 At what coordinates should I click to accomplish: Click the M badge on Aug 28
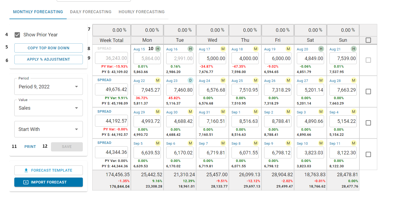coord(354,80)
